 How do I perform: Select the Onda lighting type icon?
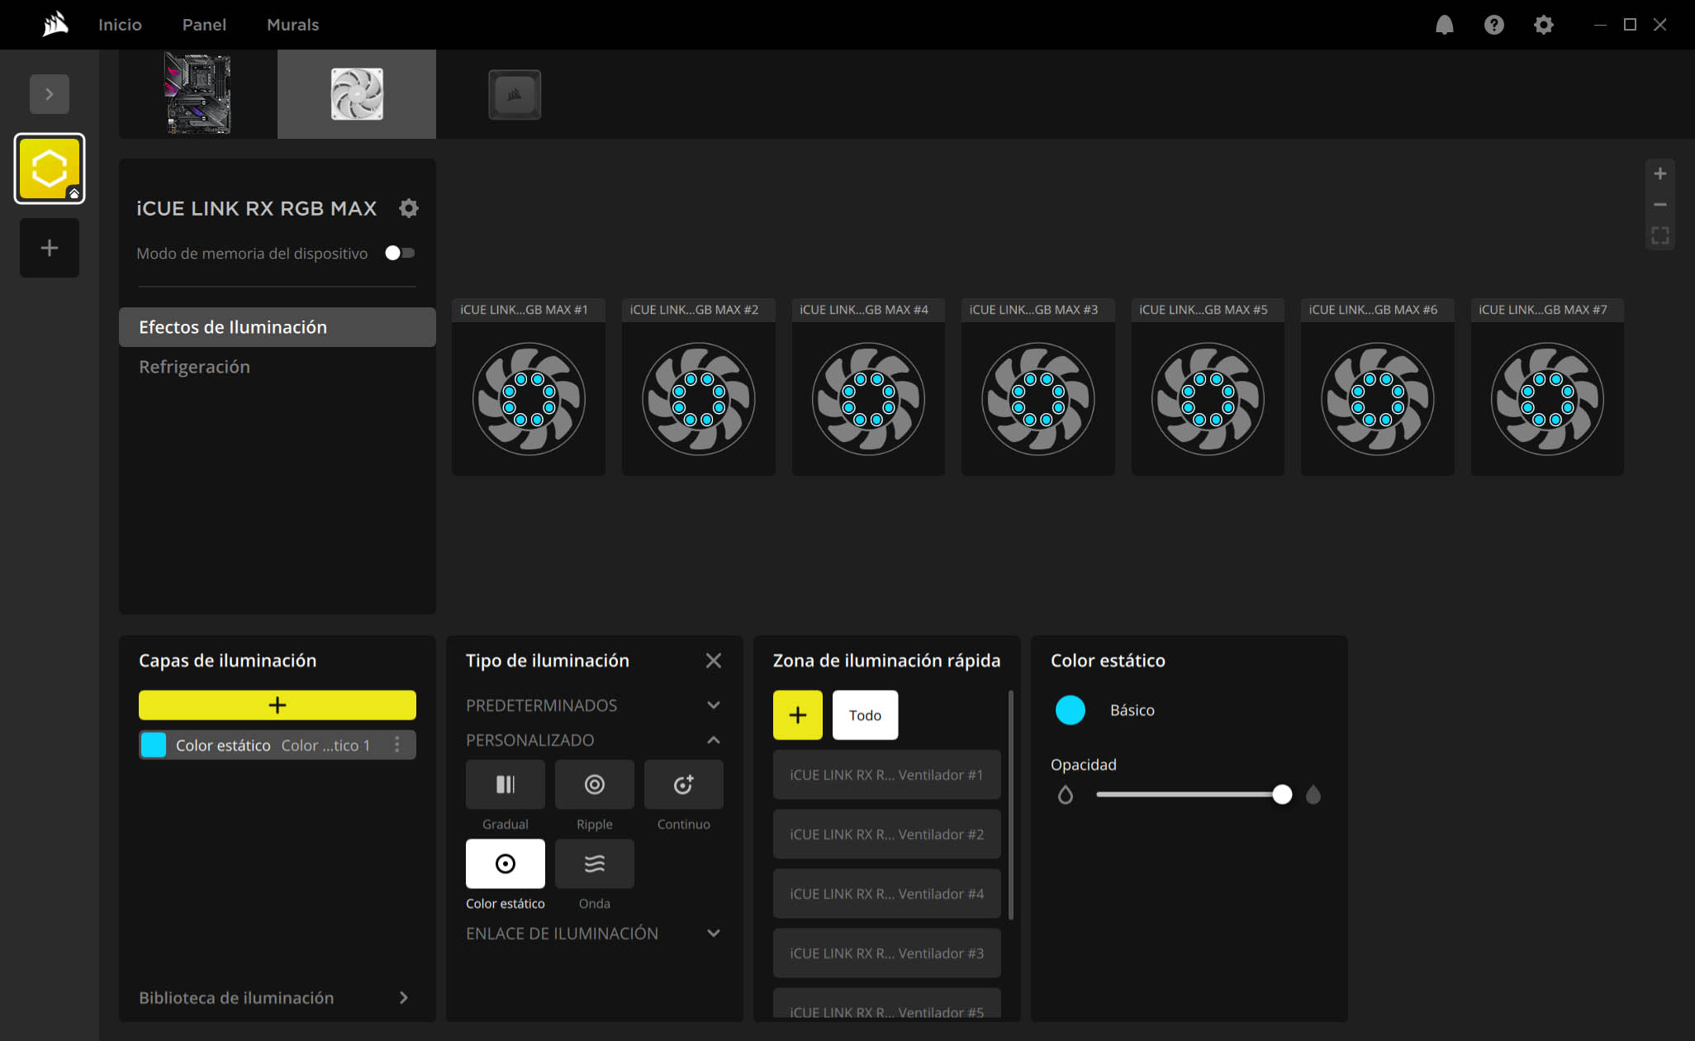(x=595, y=863)
